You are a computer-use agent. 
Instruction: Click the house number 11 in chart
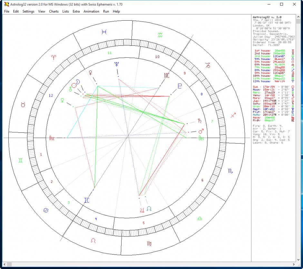[110, 53]
